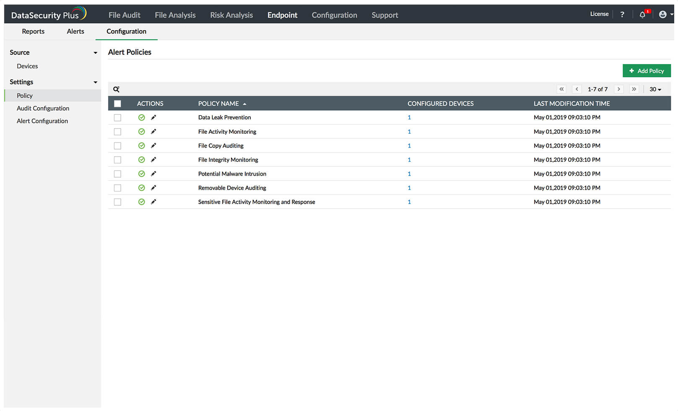Viewport: 678px width, 411px height.
Task: Open the rows-per-page dropdown showing 30
Action: coord(655,89)
